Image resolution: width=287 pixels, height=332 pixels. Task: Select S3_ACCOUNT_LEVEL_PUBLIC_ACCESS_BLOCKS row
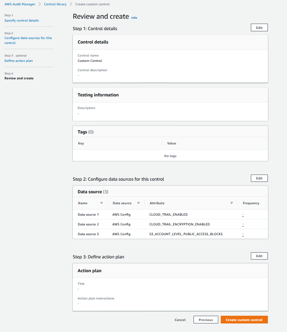[170, 234]
